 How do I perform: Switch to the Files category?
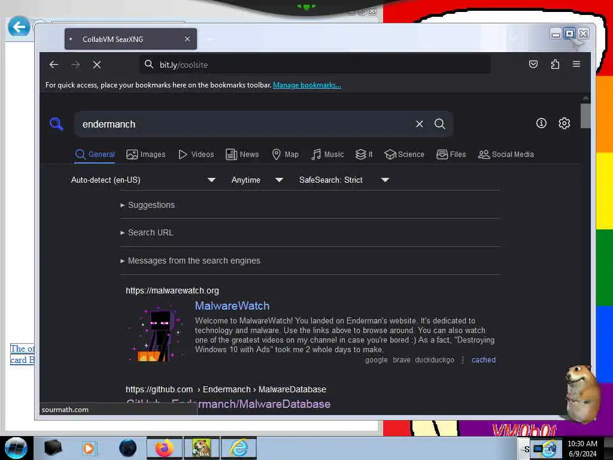(451, 155)
